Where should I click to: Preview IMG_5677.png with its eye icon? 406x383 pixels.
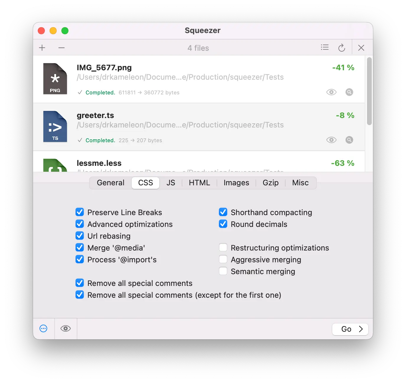(331, 92)
